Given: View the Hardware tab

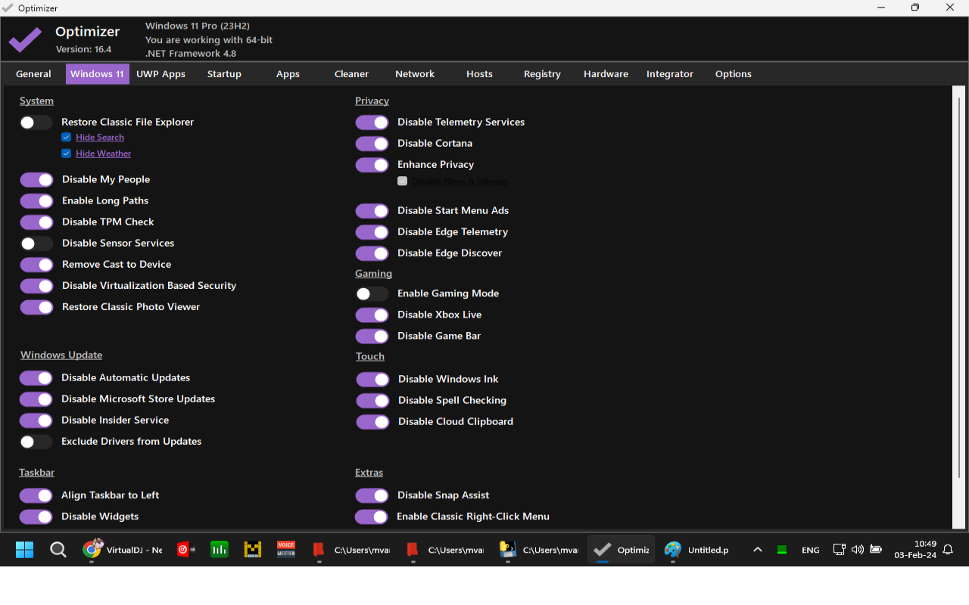Looking at the screenshot, I should (x=606, y=74).
